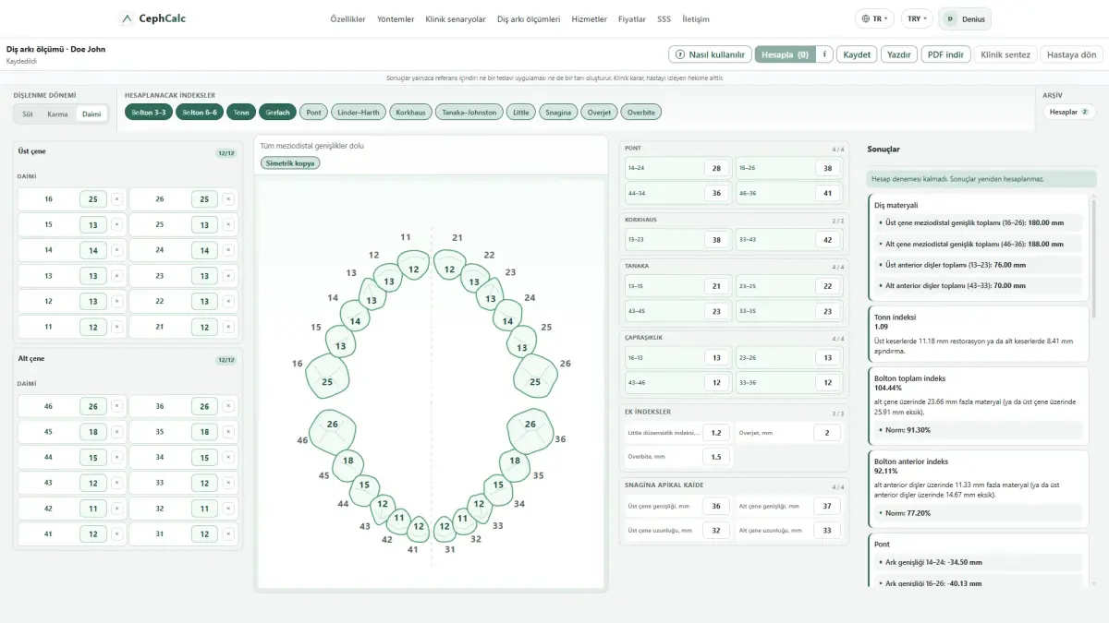This screenshot has height=623, width=1109.
Task: Clear the tooth 31 value
Action: [228, 533]
